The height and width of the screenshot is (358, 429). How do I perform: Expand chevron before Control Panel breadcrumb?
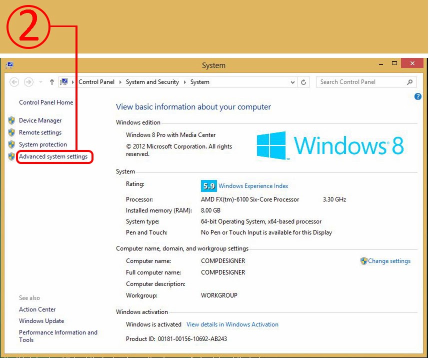click(x=73, y=82)
